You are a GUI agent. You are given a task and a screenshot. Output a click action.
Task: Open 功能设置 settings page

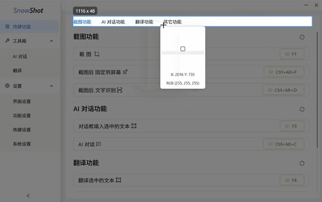pyautogui.click(x=22, y=116)
